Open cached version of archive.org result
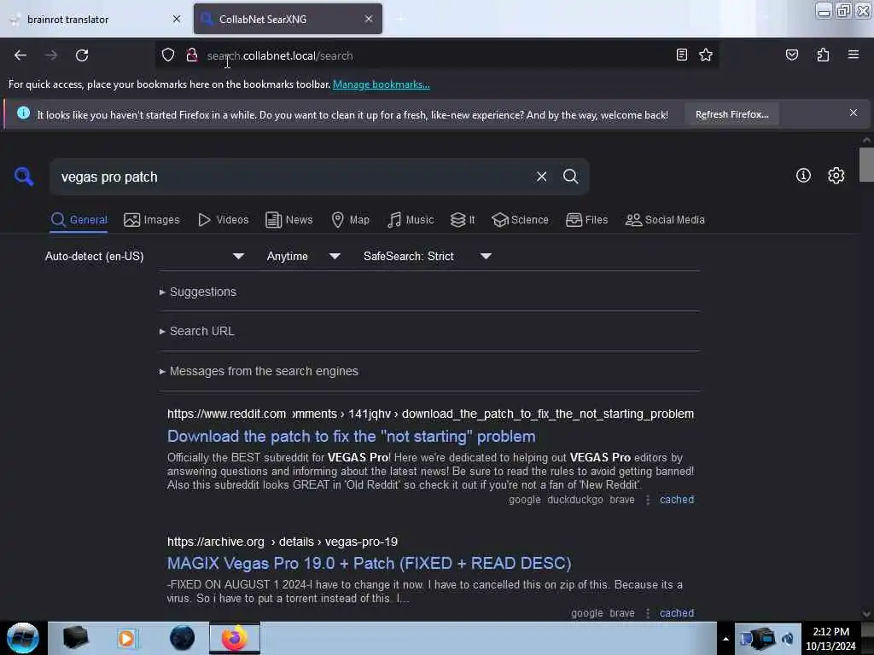 point(677,612)
